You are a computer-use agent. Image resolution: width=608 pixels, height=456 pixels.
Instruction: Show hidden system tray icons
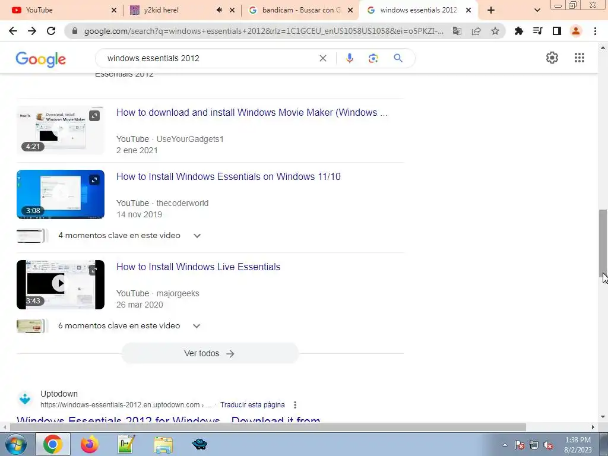(505, 445)
